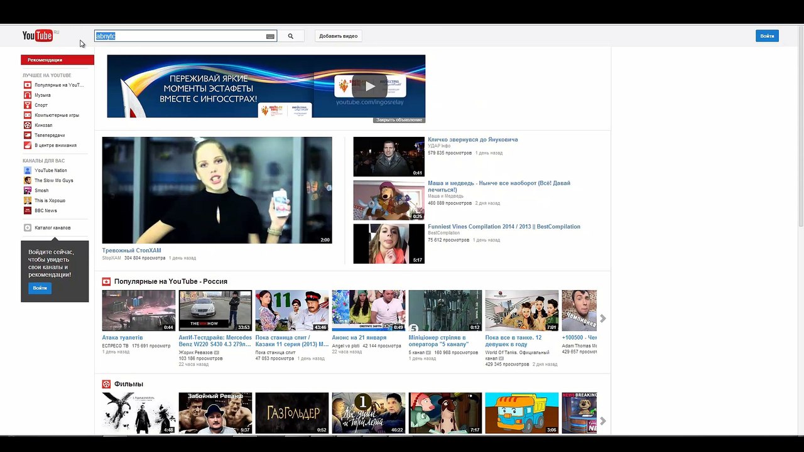Show next videos in Фильмы row
804x452 pixels.
603,421
